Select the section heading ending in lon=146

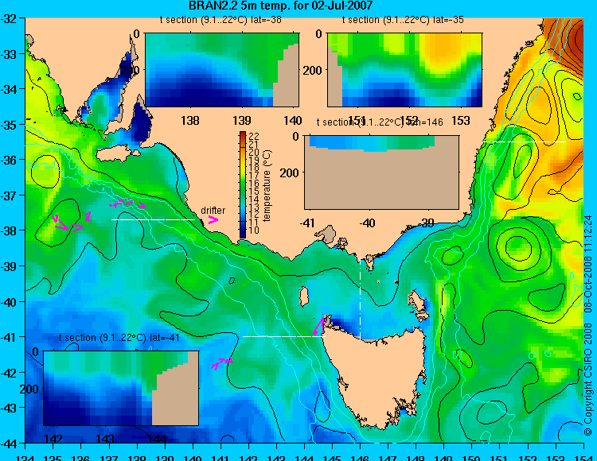tap(380, 122)
